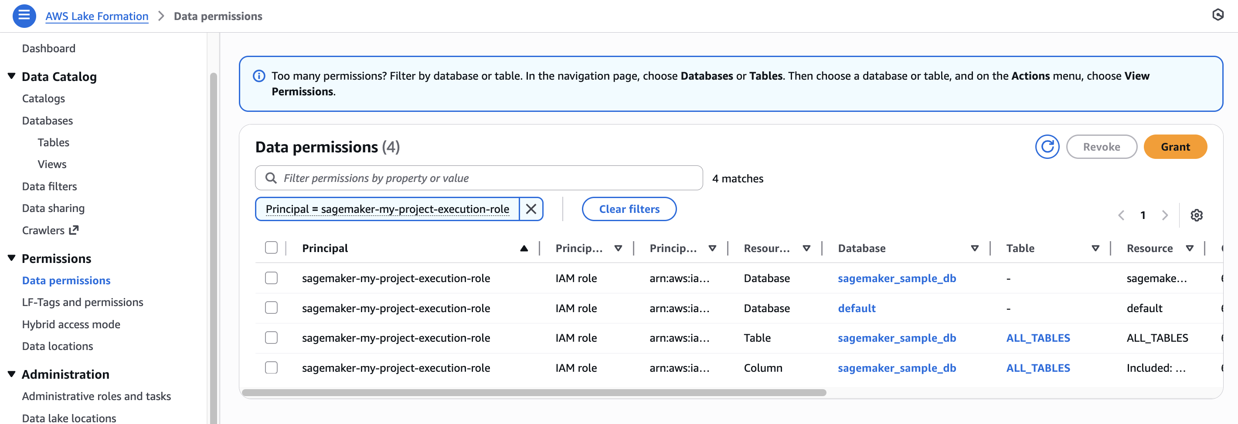
Task: Sort by Database column dropdown arrow
Action: (975, 248)
